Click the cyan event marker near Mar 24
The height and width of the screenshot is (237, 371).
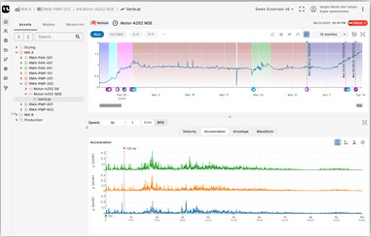253,89
